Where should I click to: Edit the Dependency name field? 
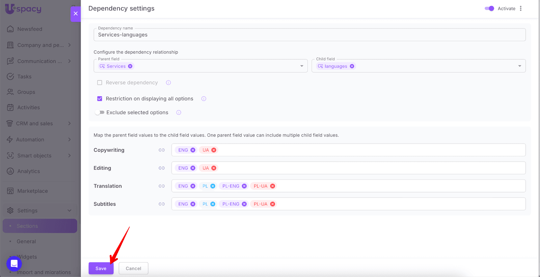pyautogui.click(x=309, y=35)
